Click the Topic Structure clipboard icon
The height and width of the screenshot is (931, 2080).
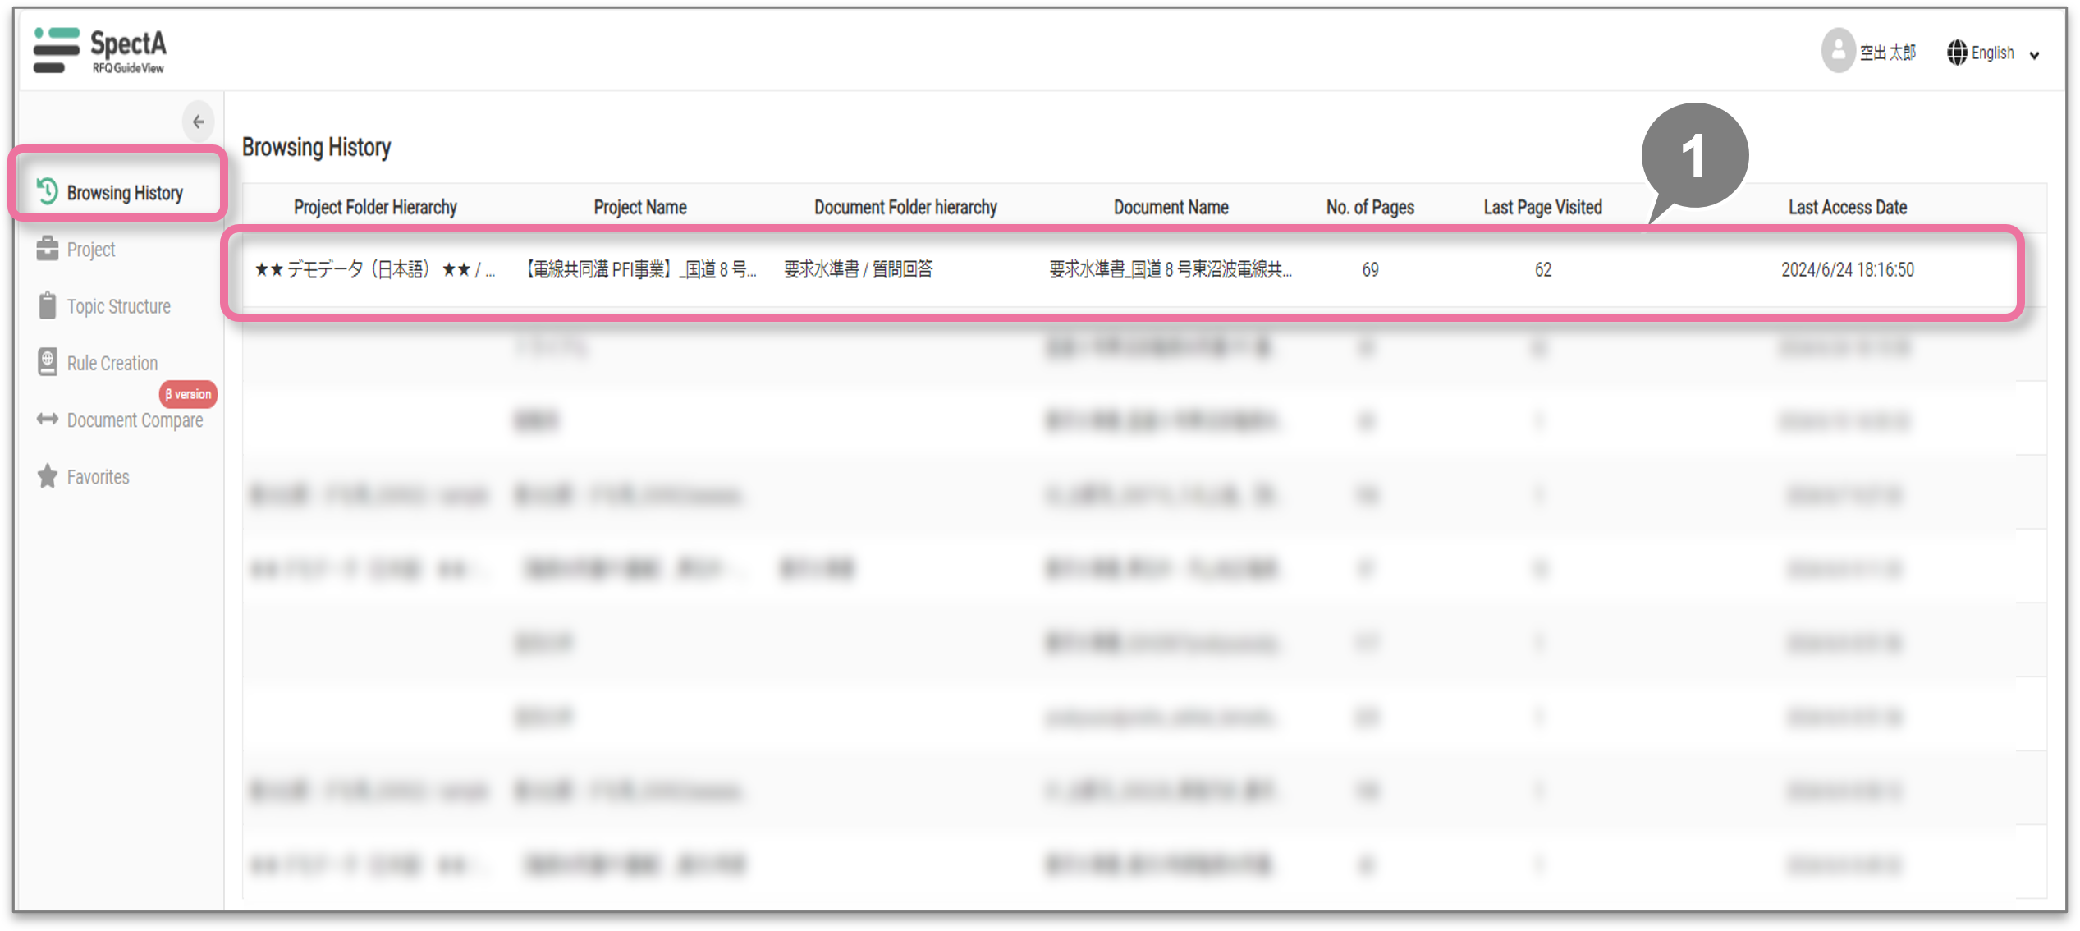click(47, 305)
